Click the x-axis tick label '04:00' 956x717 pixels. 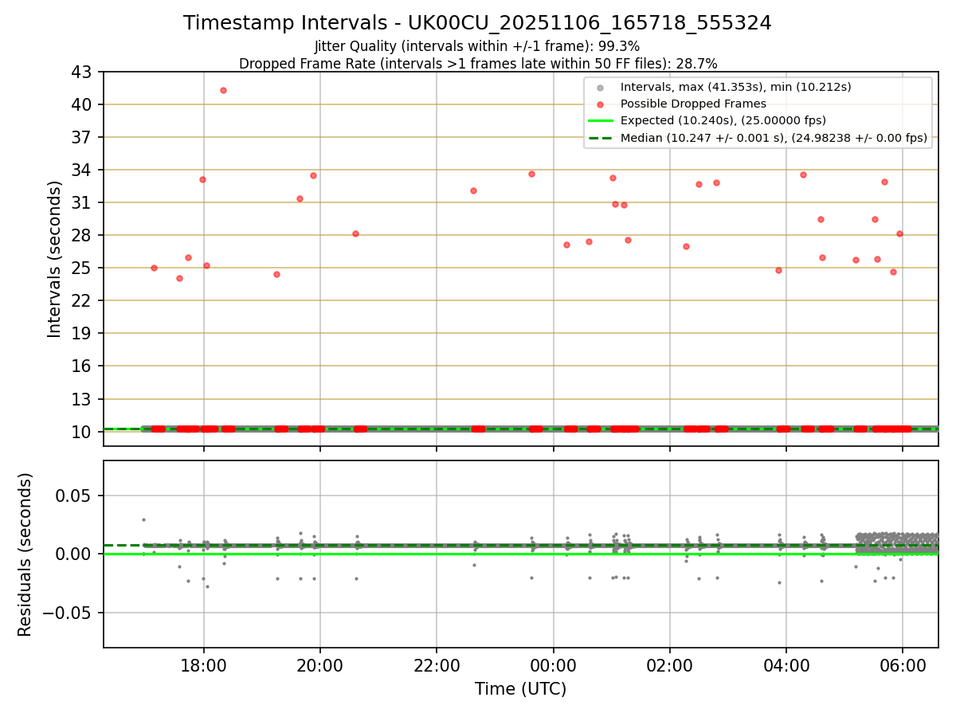[x=786, y=666]
